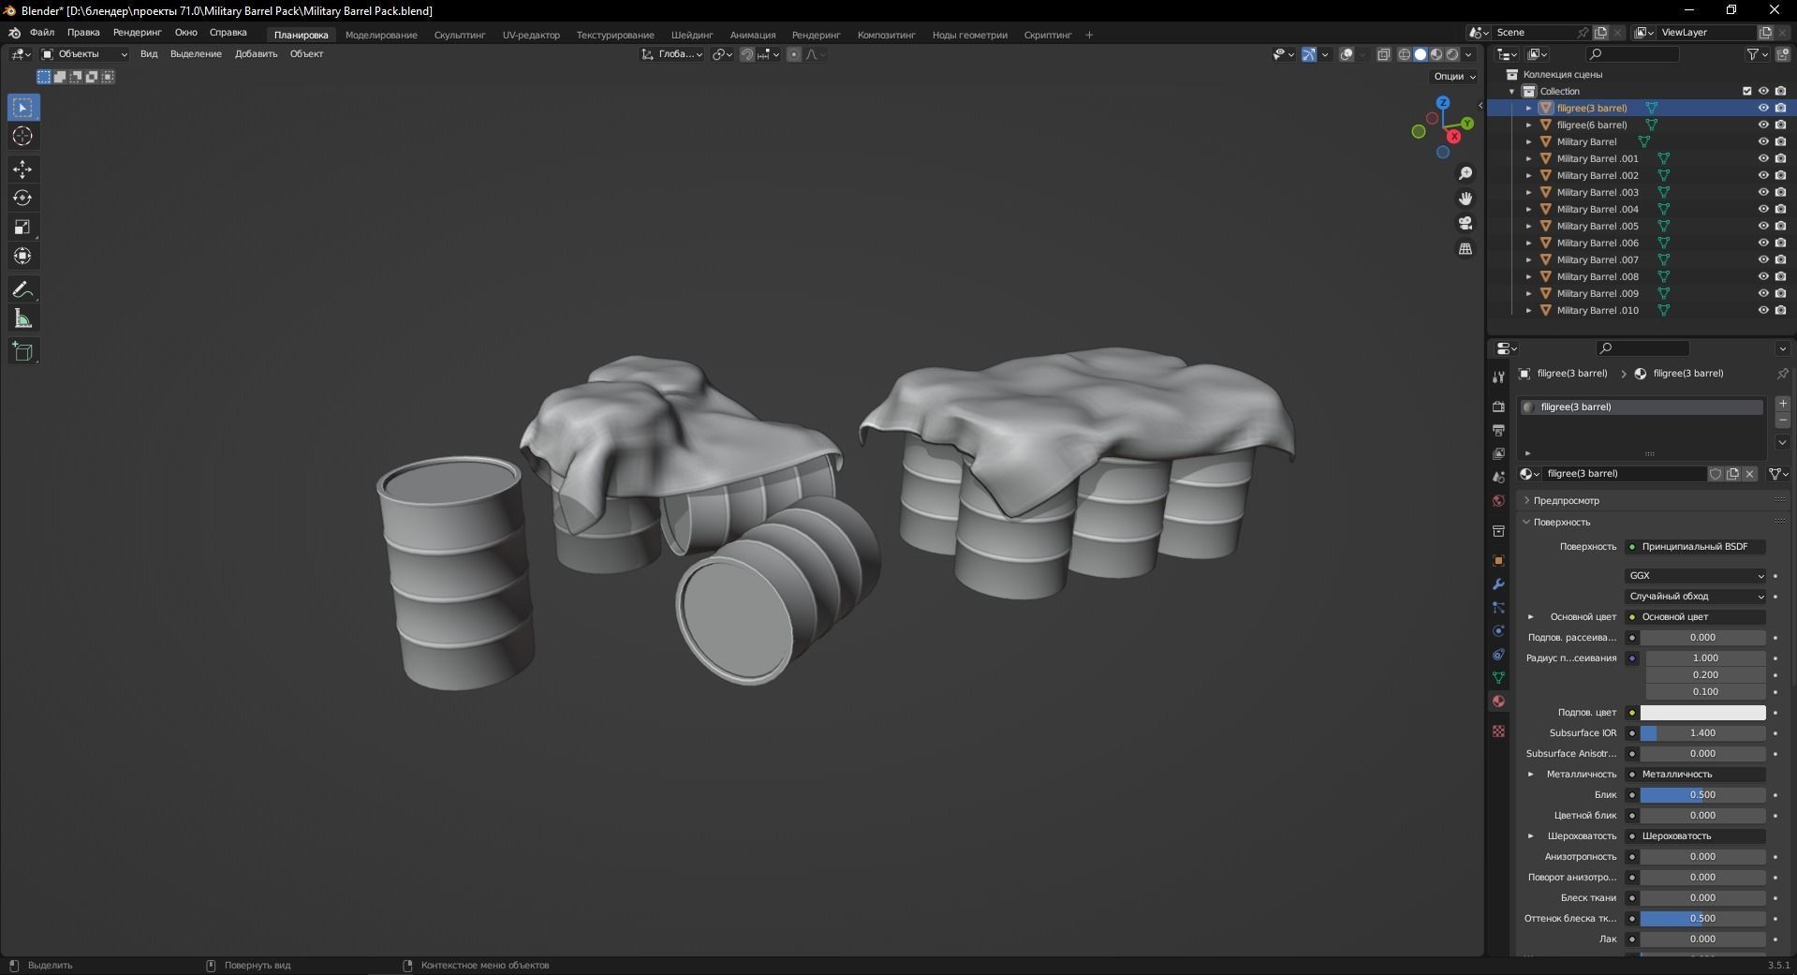The width and height of the screenshot is (1797, 975).
Task: Click the outliner search field
Action: tap(1633, 54)
